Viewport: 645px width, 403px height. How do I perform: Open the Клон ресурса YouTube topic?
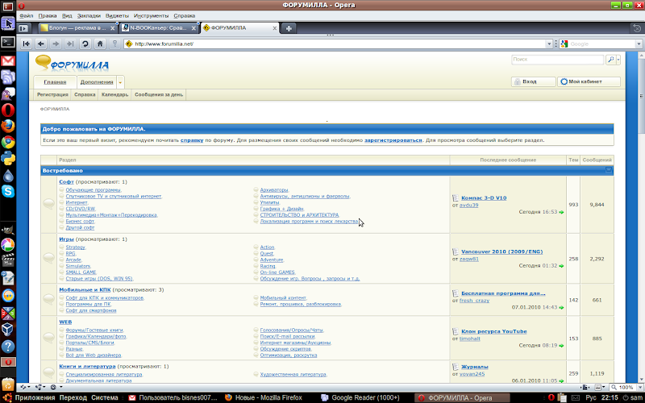click(x=494, y=331)
